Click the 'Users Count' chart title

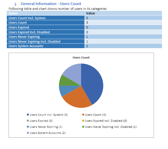coord(81,57)
